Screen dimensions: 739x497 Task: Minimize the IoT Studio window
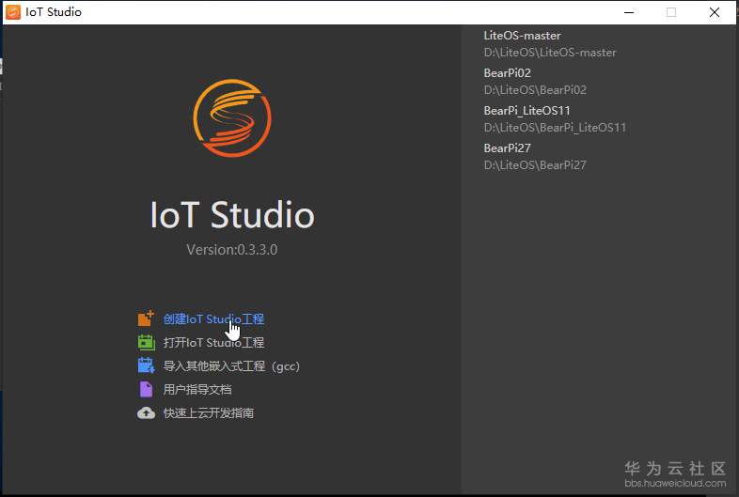pyautogui.click(x=629, y=12)
